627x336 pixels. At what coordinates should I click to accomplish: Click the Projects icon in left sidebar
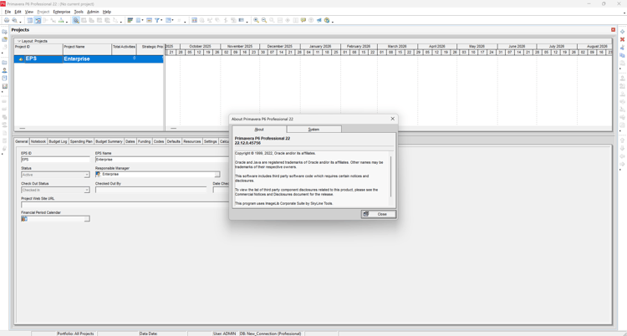4,63
